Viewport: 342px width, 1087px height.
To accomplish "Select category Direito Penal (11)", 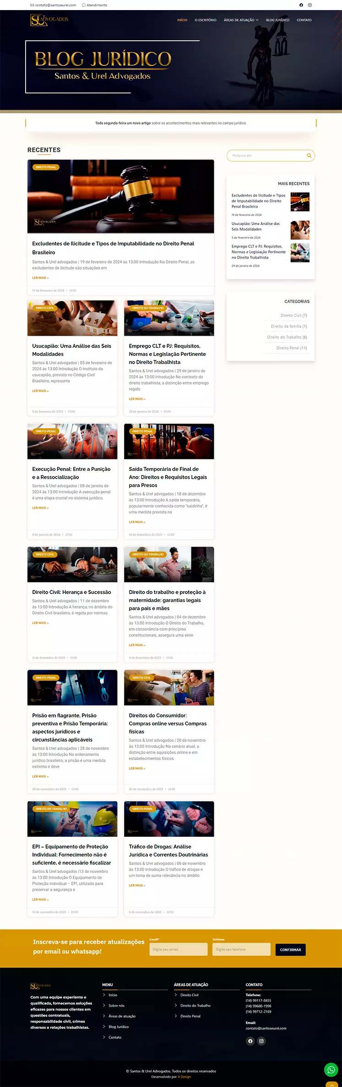I will pos(292,348).
